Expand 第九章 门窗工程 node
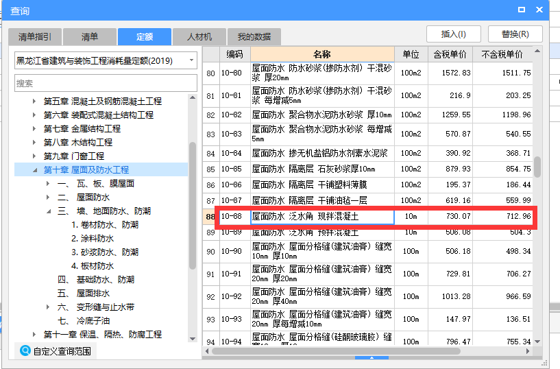This screenshot has height=369, width=560. pos(34,156)
